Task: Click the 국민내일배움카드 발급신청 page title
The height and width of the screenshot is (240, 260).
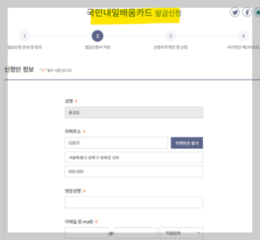Action: pos(134,13)
